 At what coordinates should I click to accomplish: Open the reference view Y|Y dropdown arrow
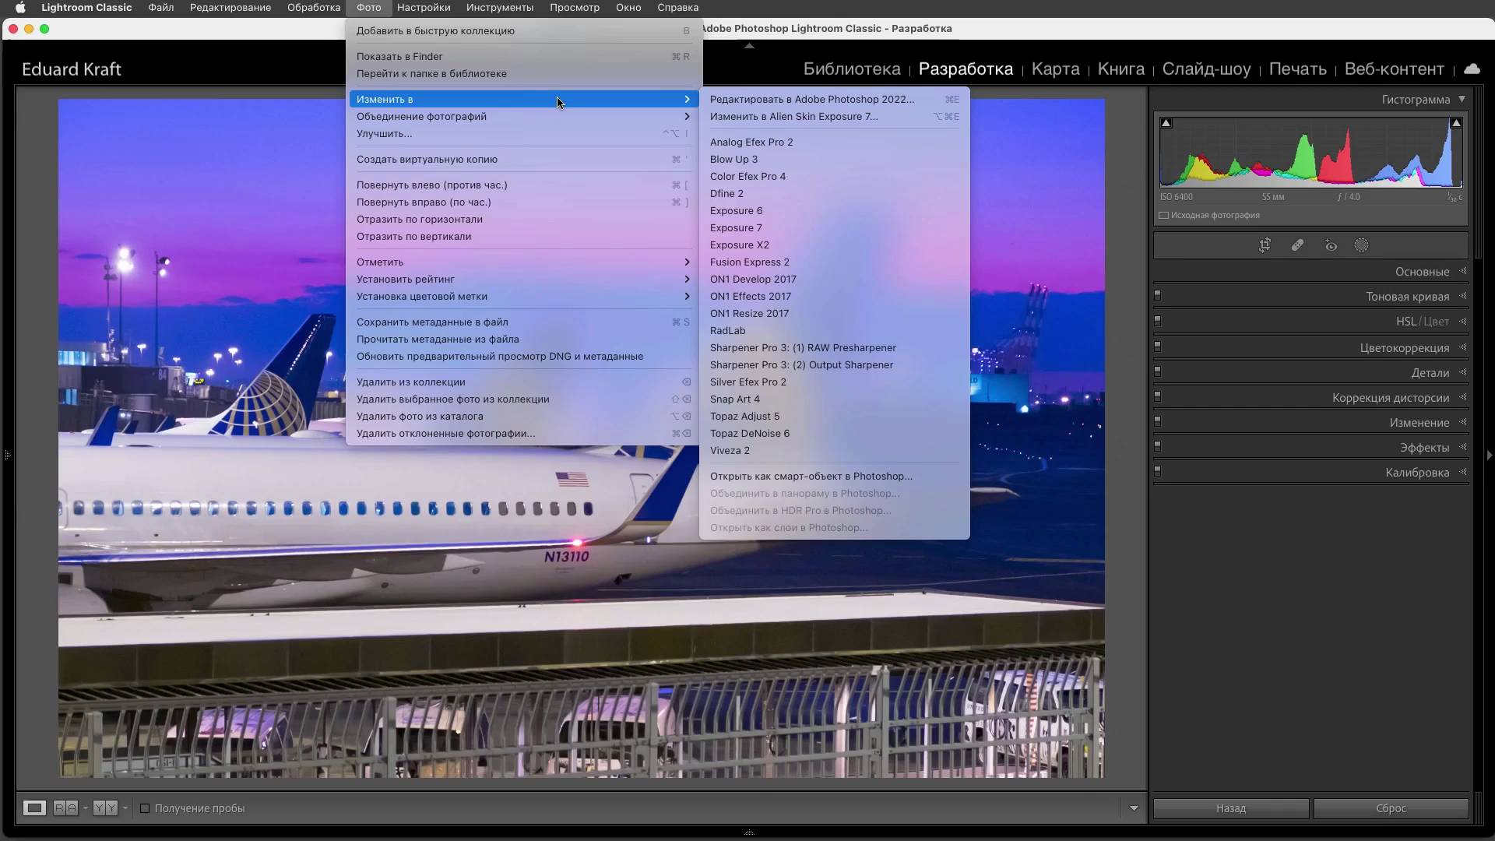125,808
